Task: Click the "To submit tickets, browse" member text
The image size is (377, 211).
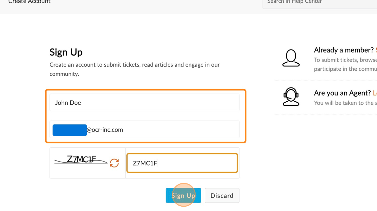Action: (345, 60)
